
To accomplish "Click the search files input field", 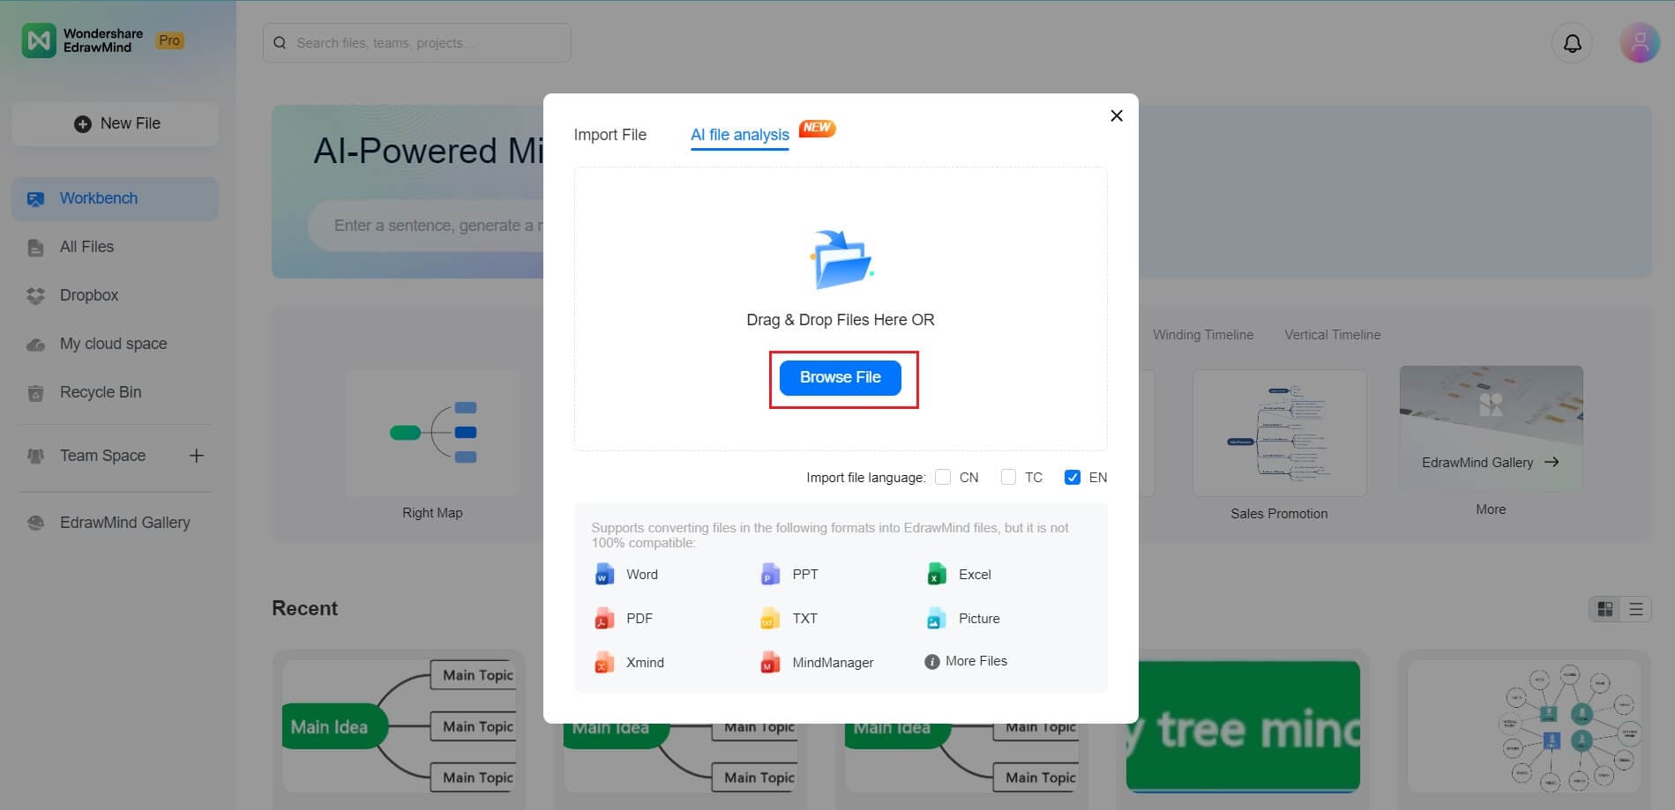I will [x=417, y=42].
